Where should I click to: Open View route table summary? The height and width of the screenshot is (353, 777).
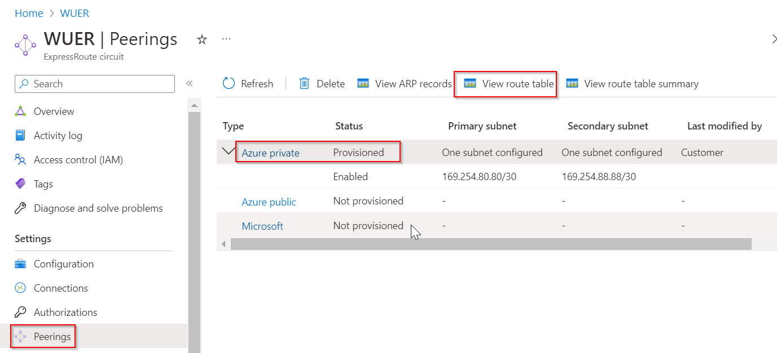(x=633, y=83)
